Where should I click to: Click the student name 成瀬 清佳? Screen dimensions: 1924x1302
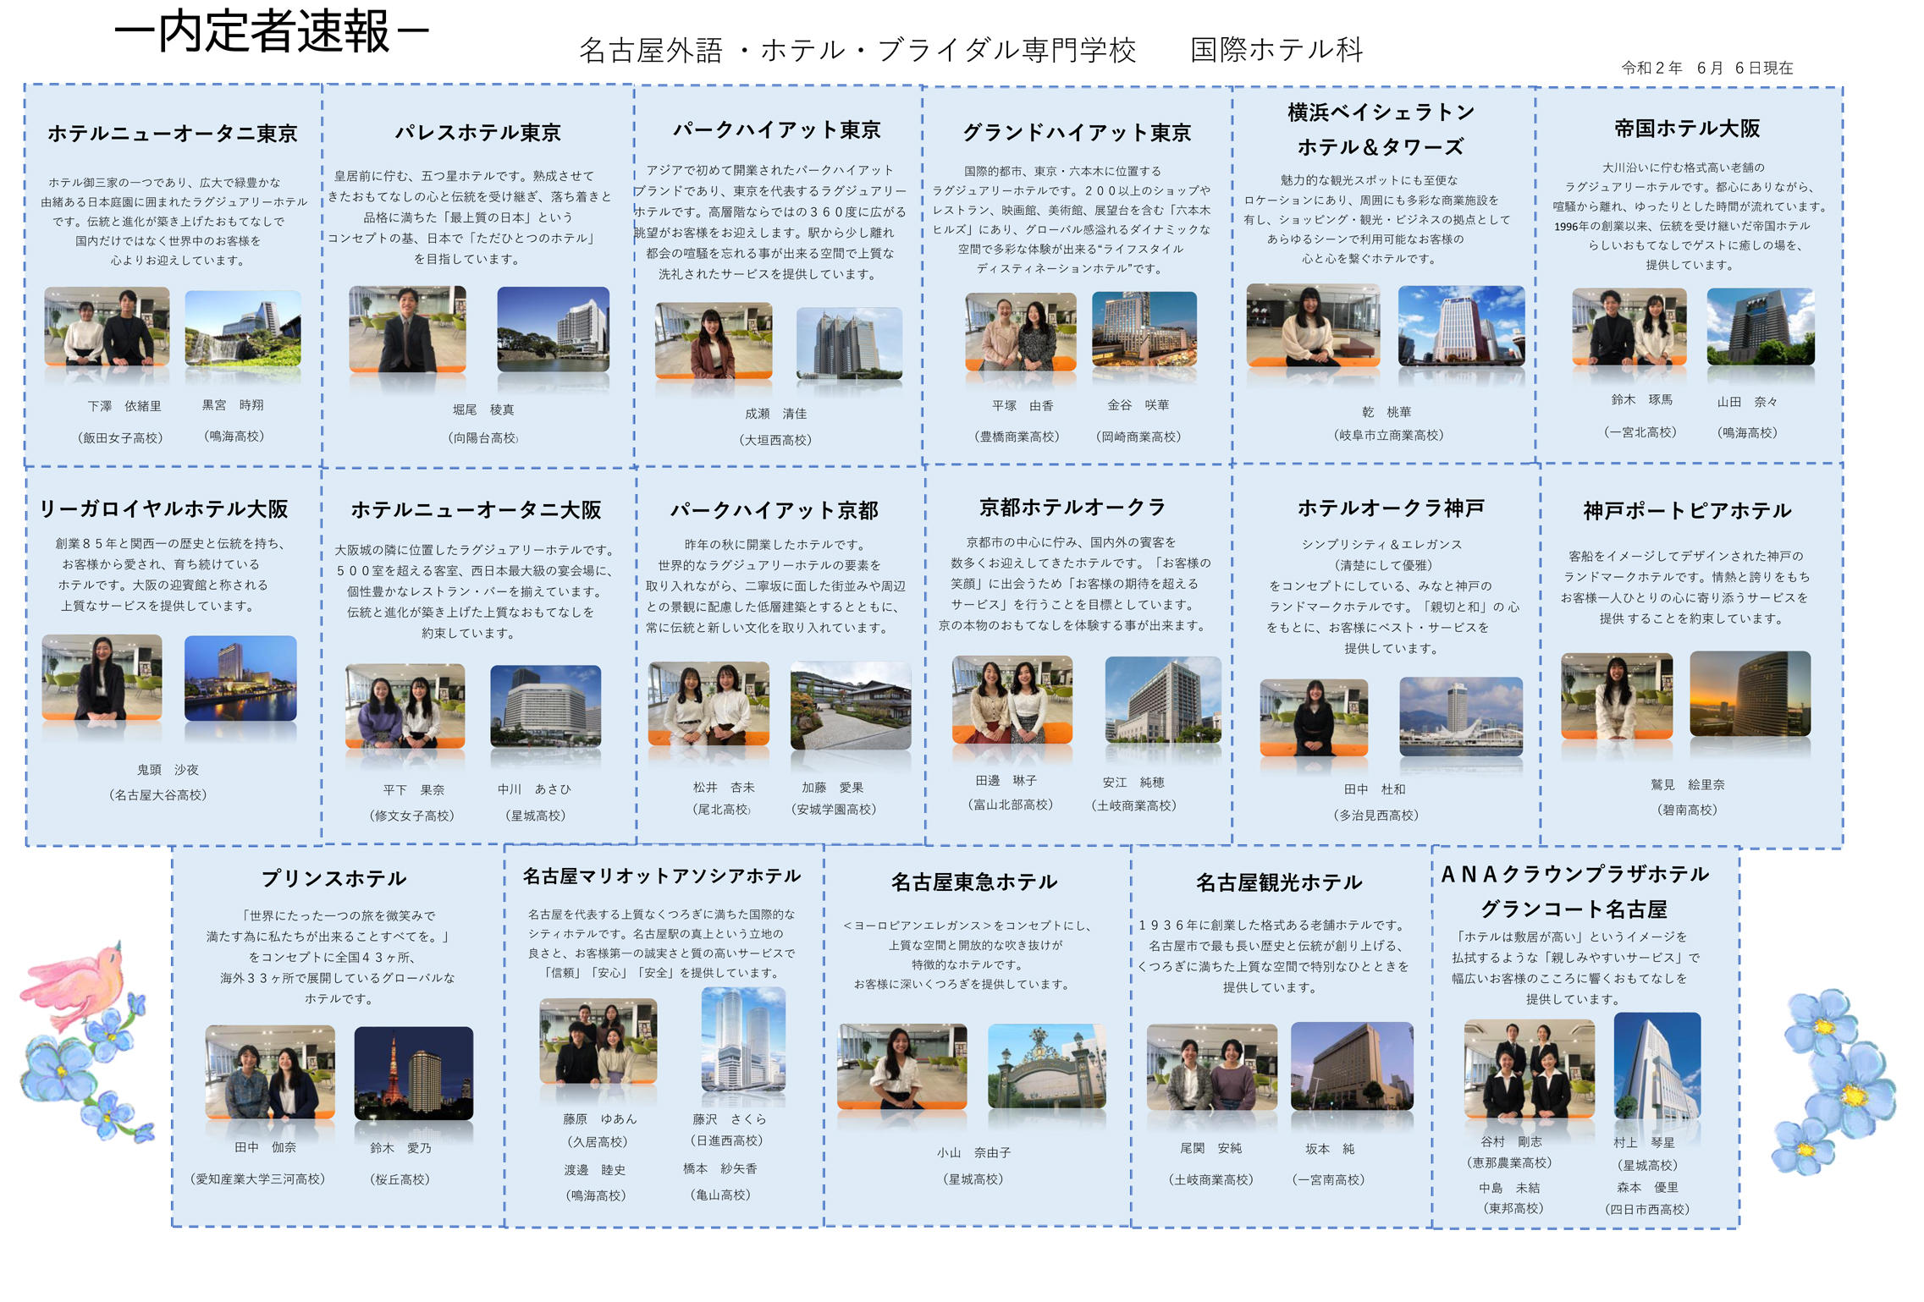(x=775, y=415)
